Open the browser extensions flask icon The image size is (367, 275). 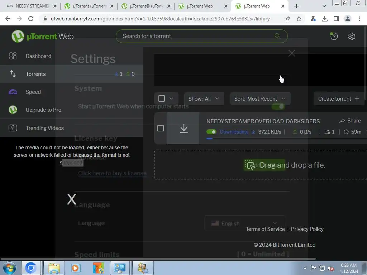pos(313,19)
